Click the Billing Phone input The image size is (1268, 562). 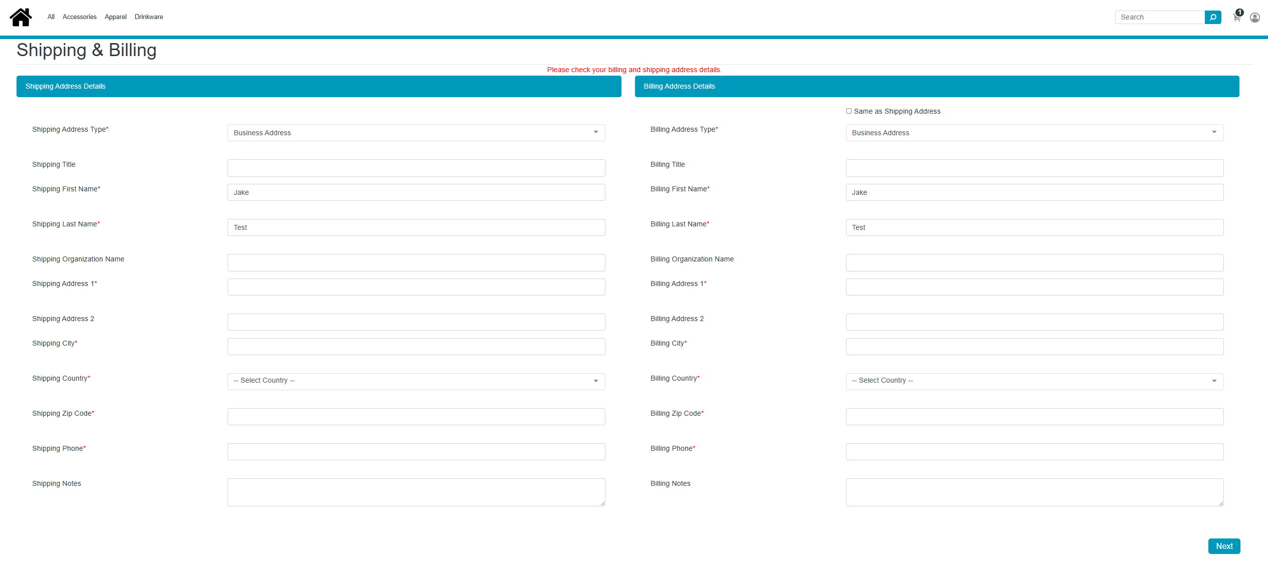[x=1034, y=452]
